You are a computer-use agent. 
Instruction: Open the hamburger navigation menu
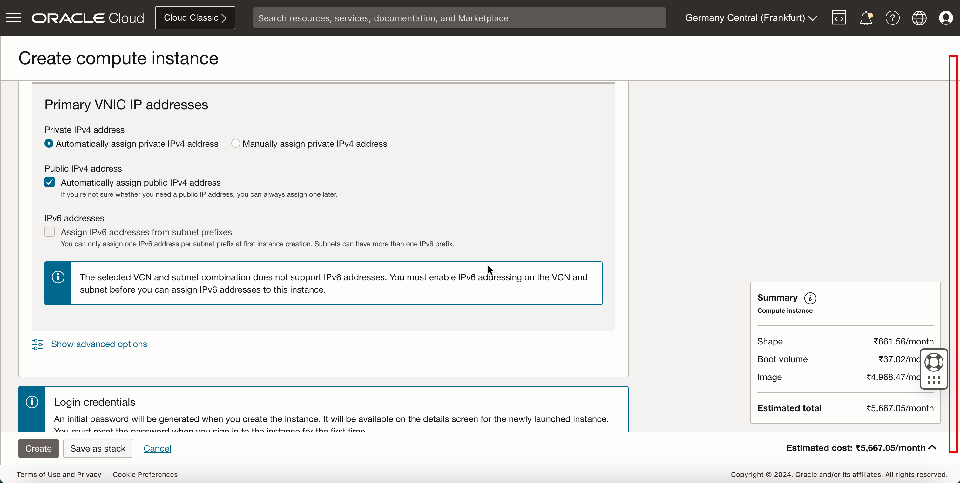[13, 17]
